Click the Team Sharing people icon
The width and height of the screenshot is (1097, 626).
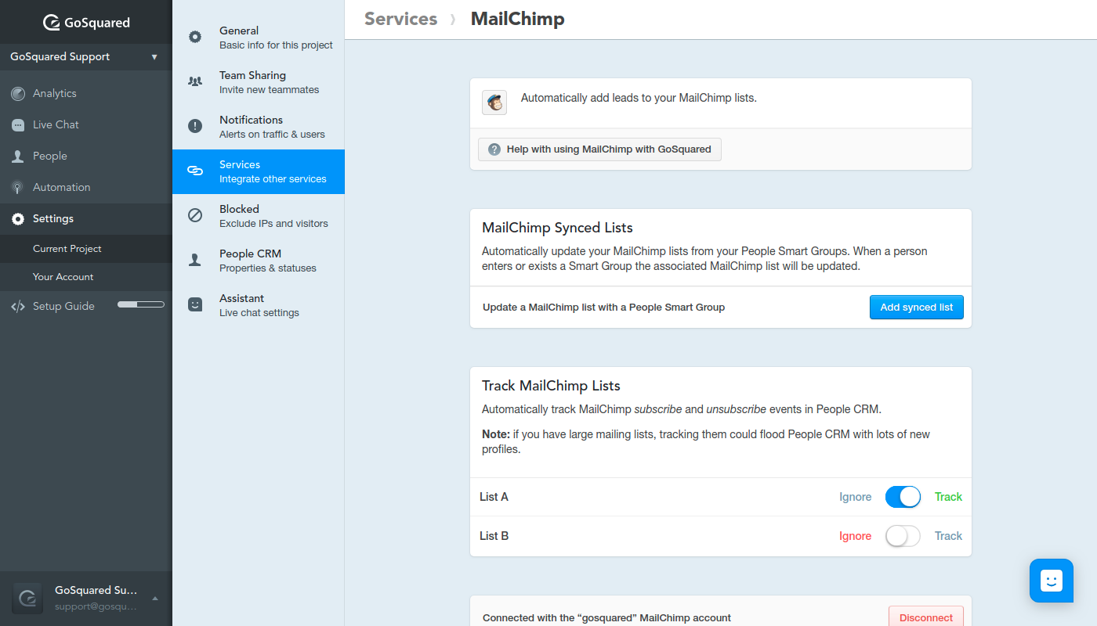[x=195, y=81]
